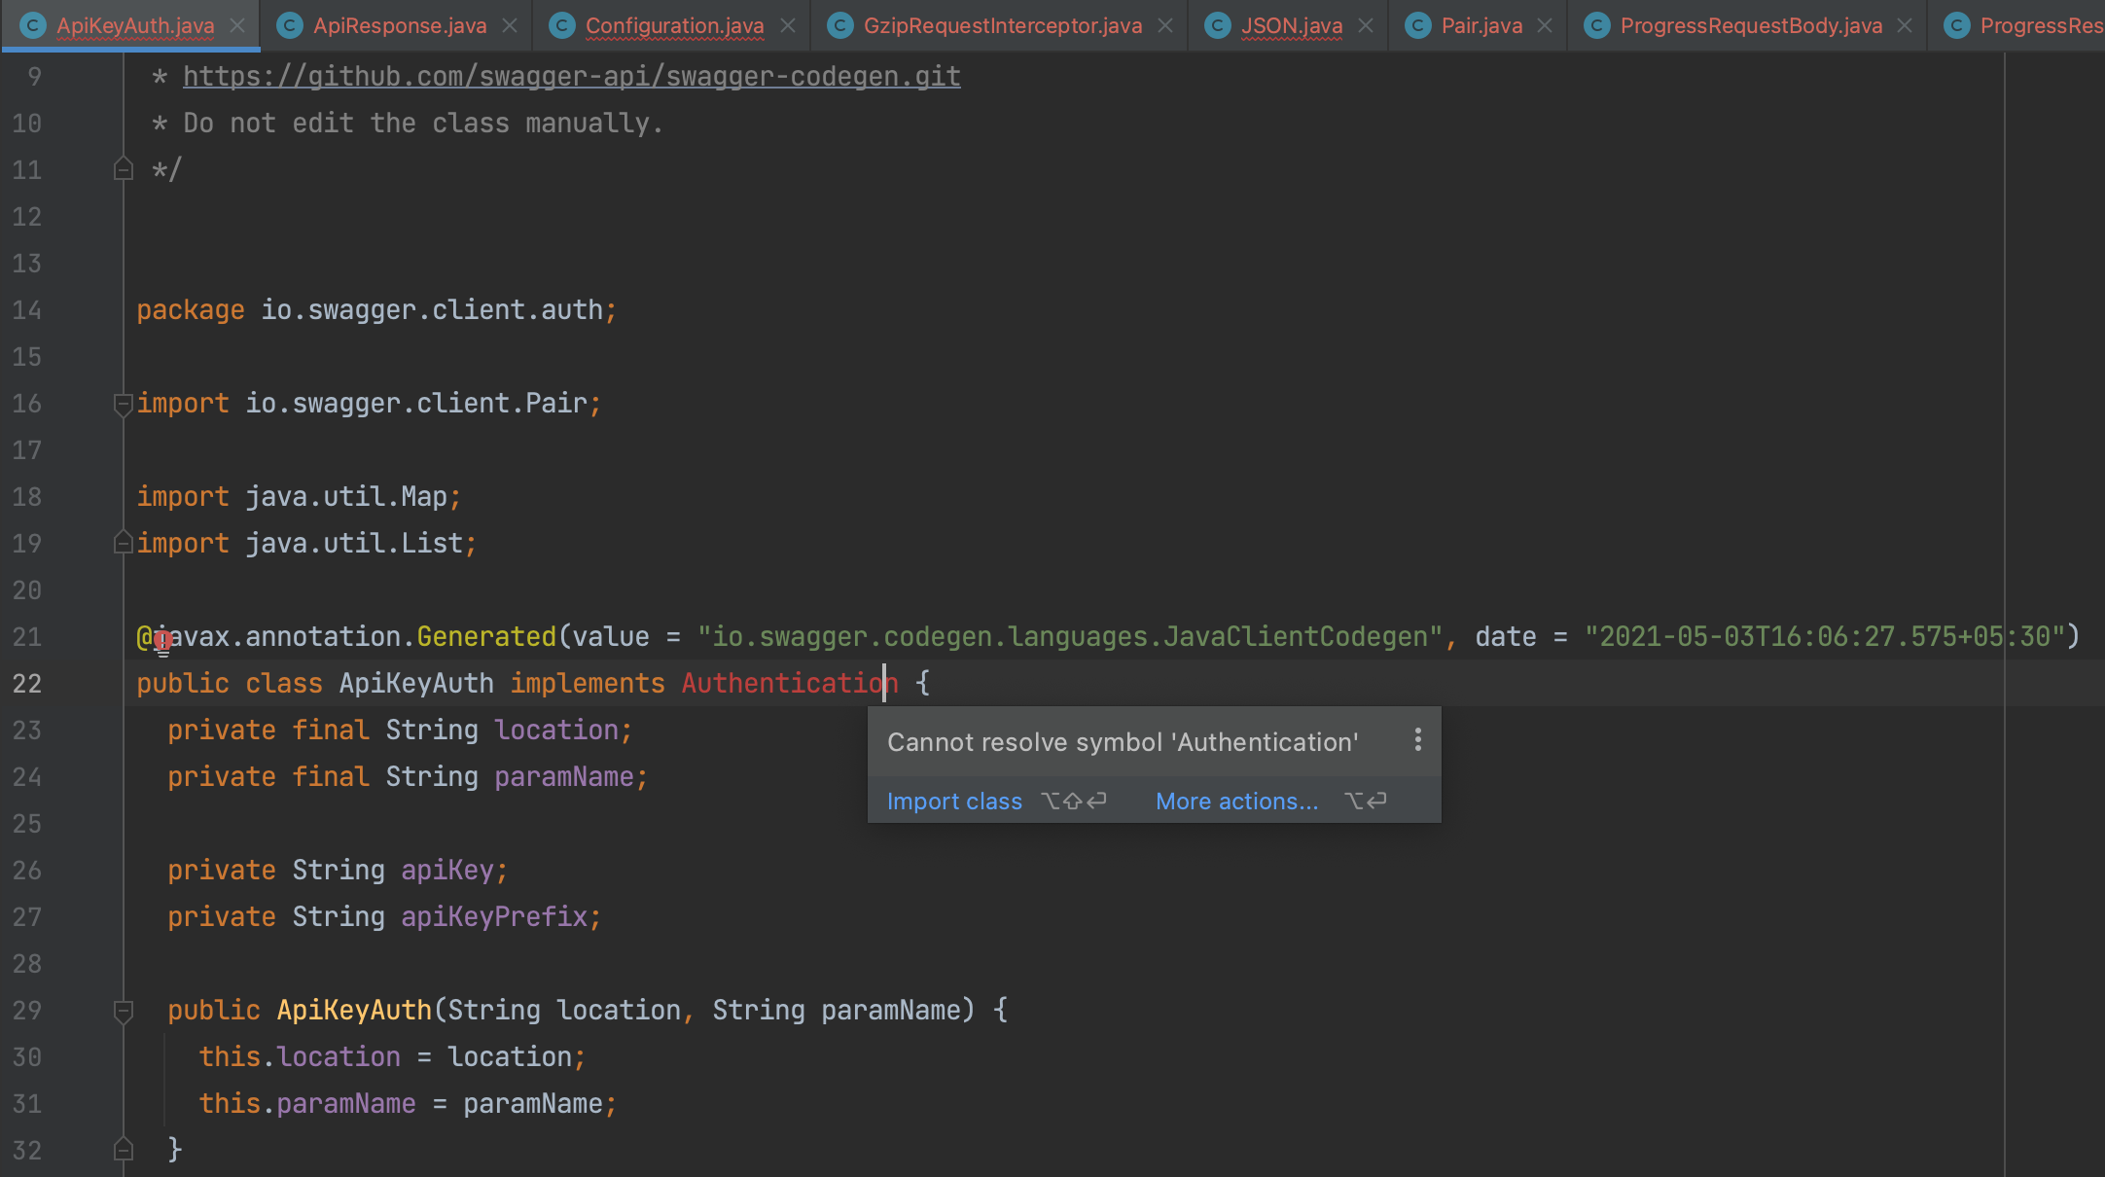Click the editor scrollbar on the right edge
This screenshot has height=1177, width=2105.
[x=2097, y=584]
